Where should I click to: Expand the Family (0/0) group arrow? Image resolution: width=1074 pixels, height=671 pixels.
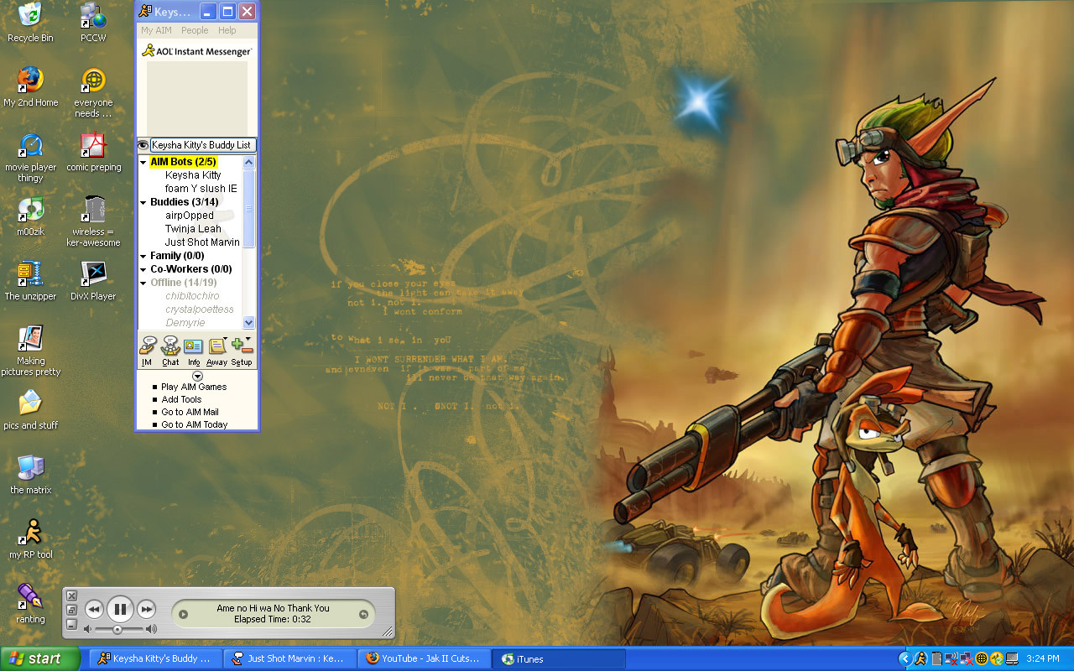coord(143,256)
